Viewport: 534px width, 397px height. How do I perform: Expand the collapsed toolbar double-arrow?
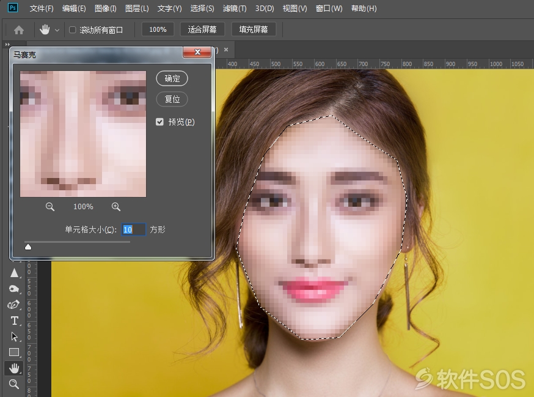[x=7, y=44]
